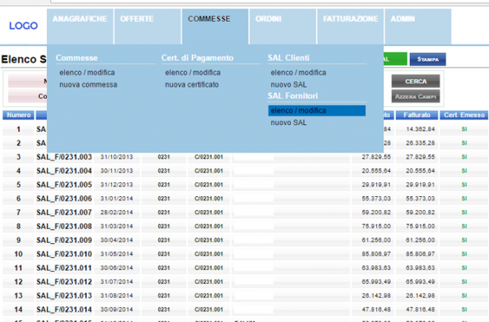Choose nuova commessa from the menu
The height and width of the screenshot is (322, 489).
(88, 84)
